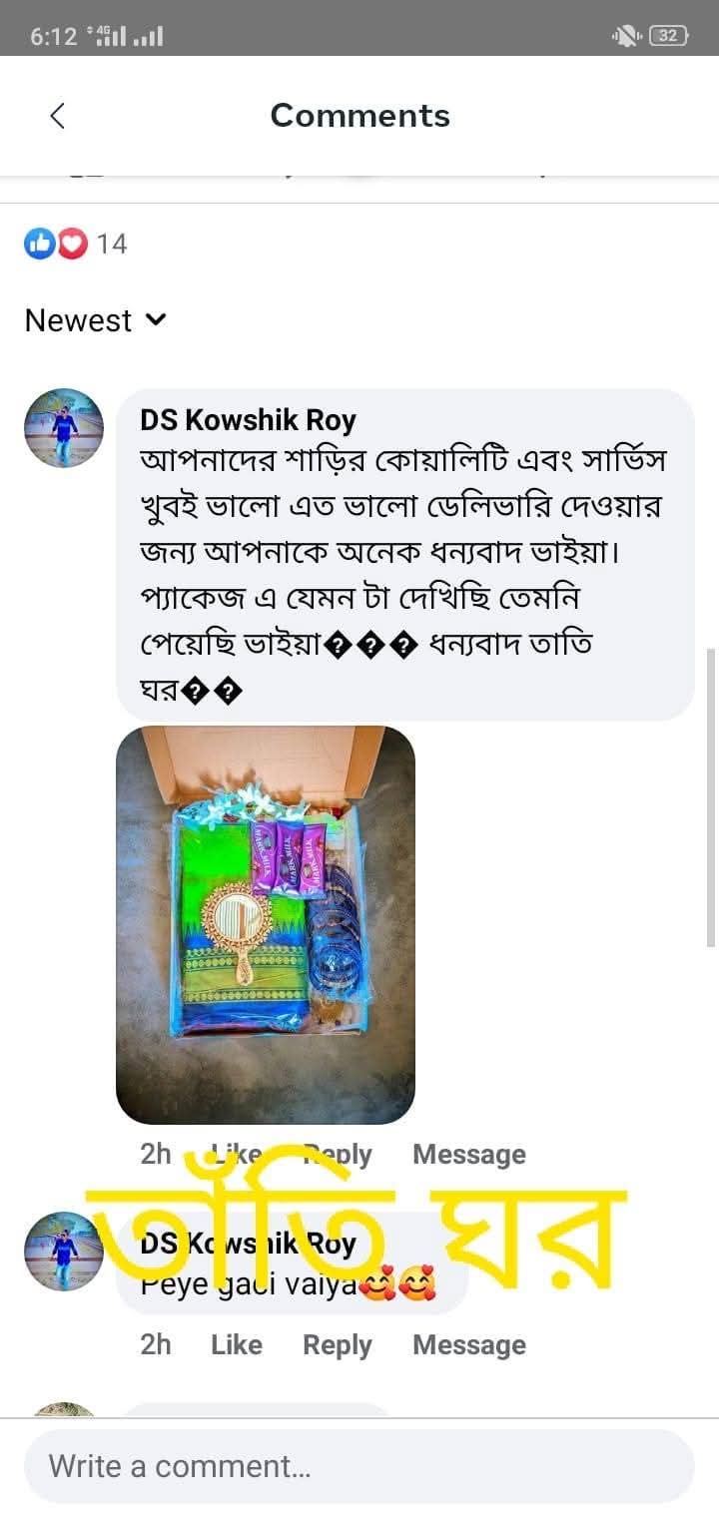Tap the chevron beside Newest
Viewport: 719px width, 1517px height.
point(156,320)
